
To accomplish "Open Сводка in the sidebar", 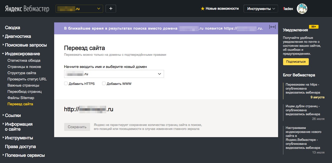I will tap(12, 28).
